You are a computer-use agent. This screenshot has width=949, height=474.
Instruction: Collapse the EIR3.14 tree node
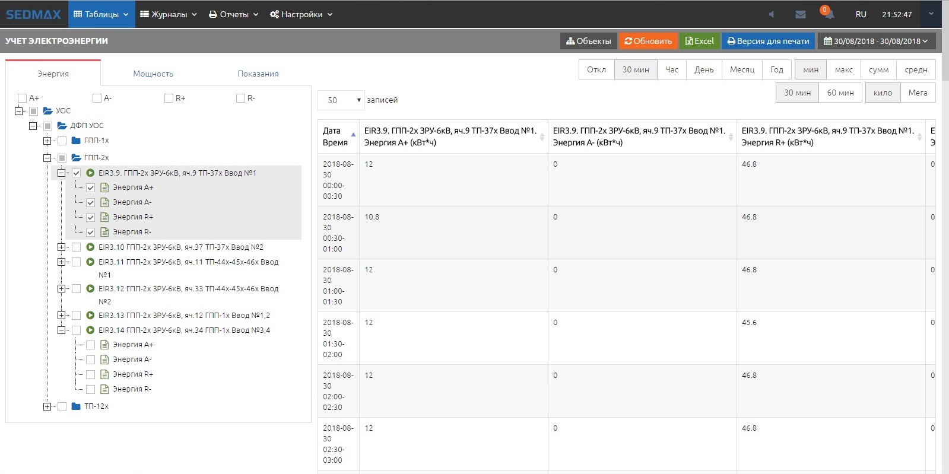pos(61,330)
